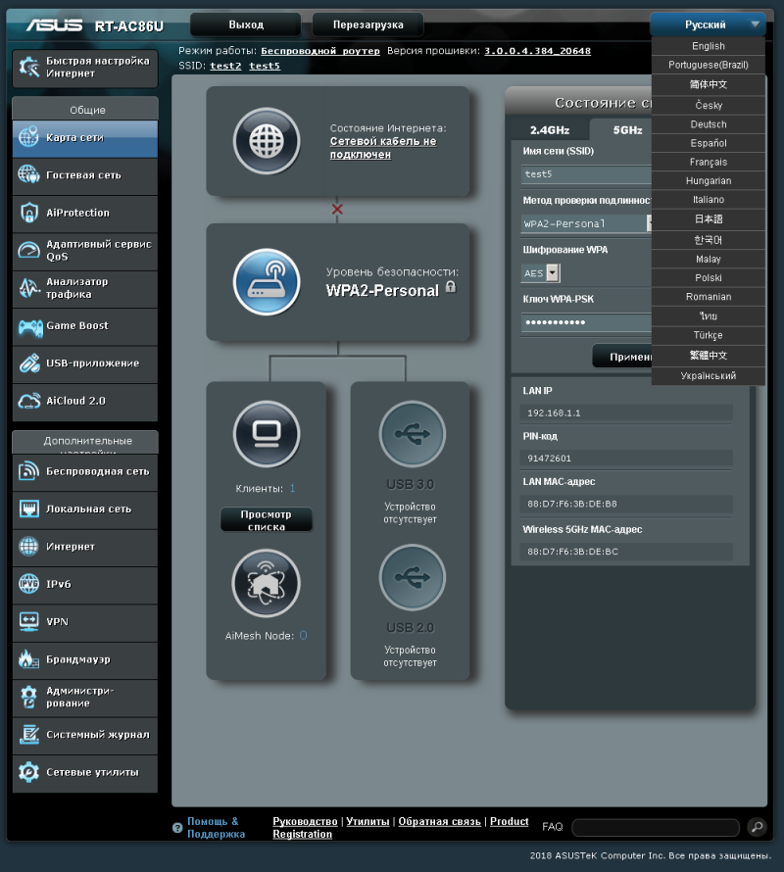Screen dimensions: 784x872
Task: Click the help question mark icon
Action: coord(177,828)
